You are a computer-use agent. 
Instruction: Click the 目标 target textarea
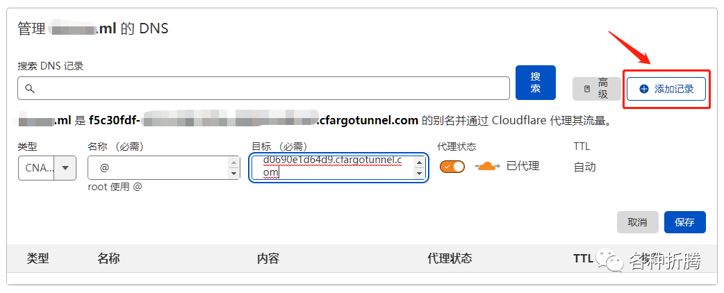pyautogui.click(x=338, y=167)
